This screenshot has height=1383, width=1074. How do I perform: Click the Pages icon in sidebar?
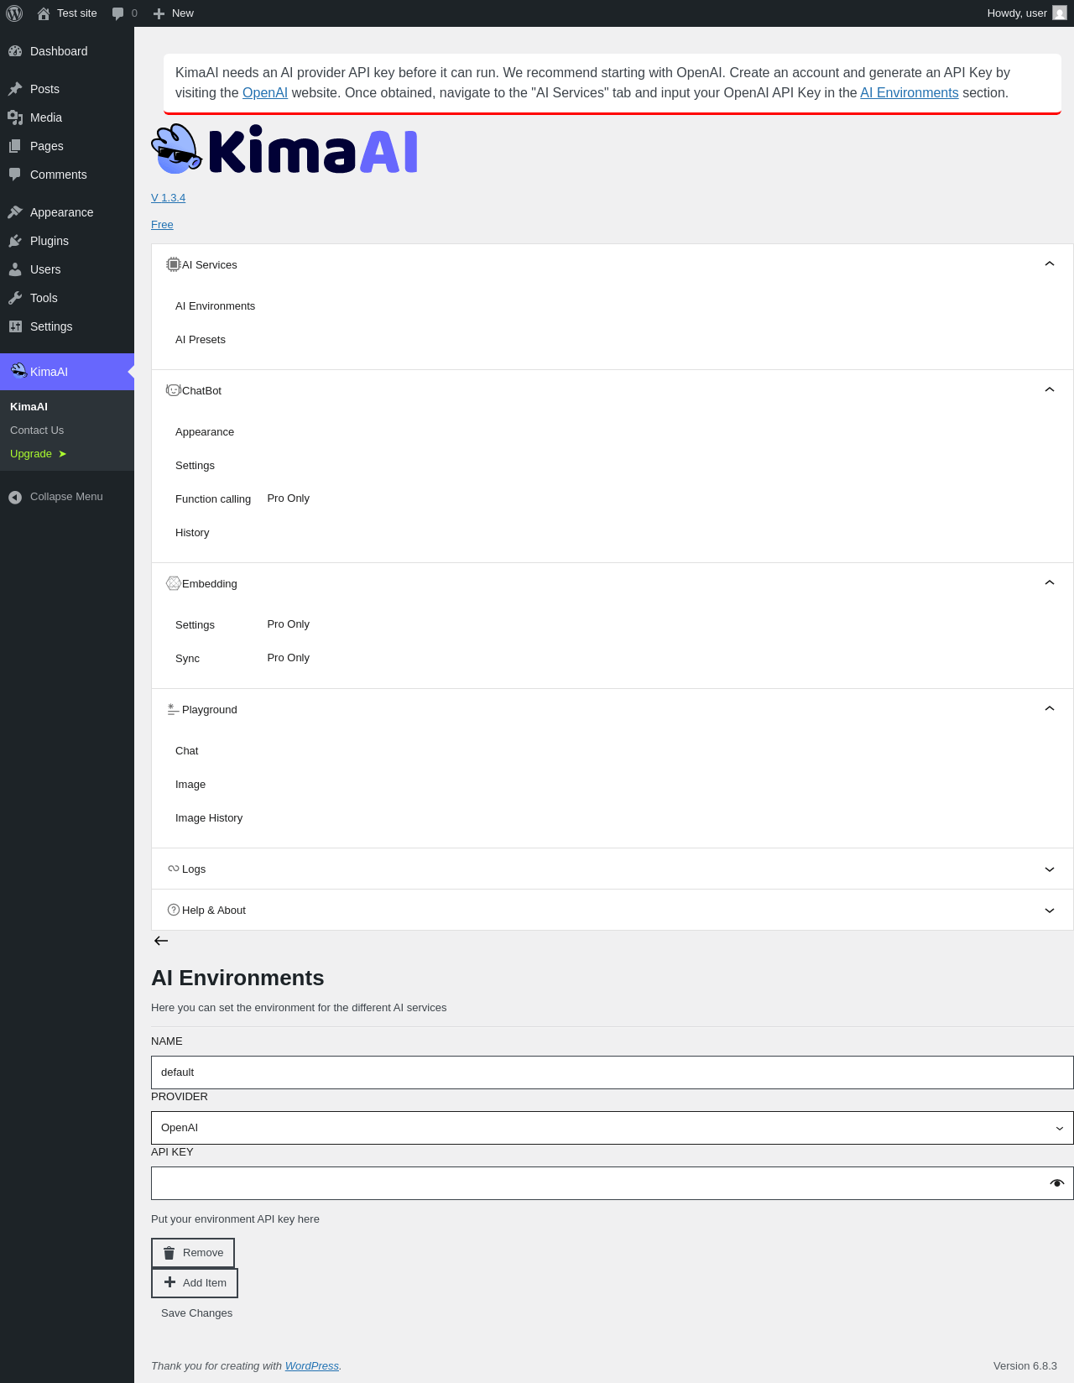(15, 146)
